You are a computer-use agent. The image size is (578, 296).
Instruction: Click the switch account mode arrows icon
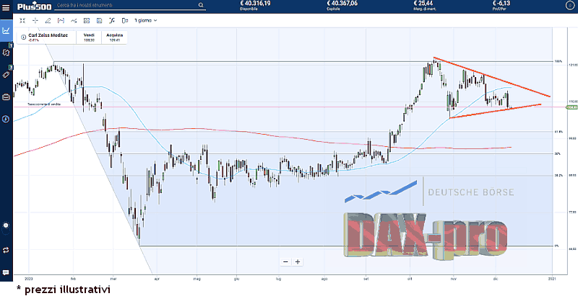[6, 250]
